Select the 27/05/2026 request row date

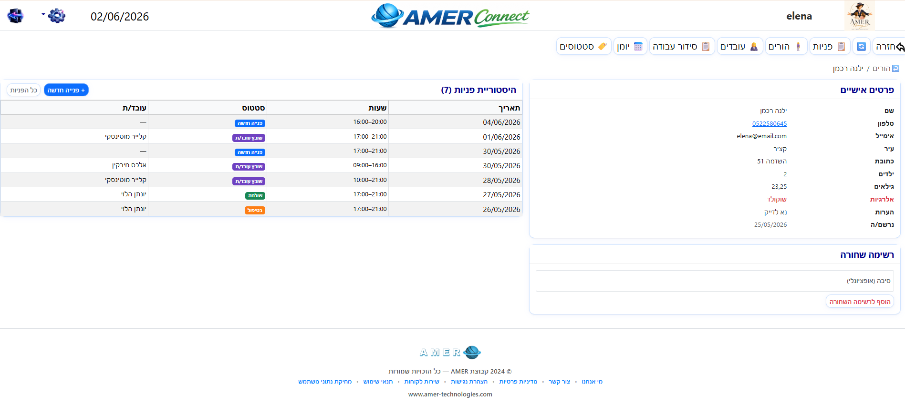501,195
